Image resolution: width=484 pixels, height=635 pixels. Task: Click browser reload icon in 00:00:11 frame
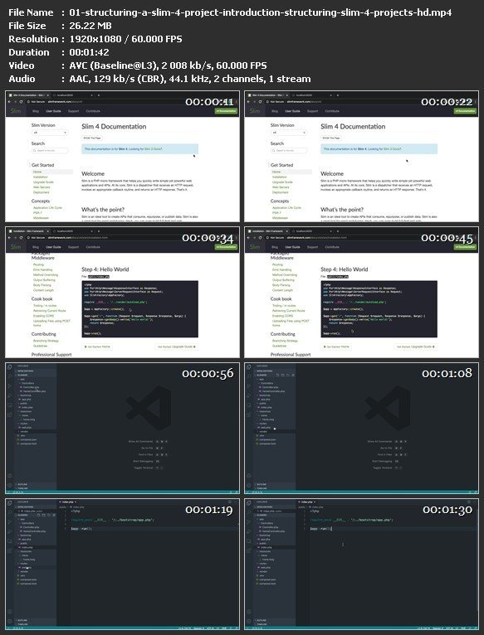[21, 102]
